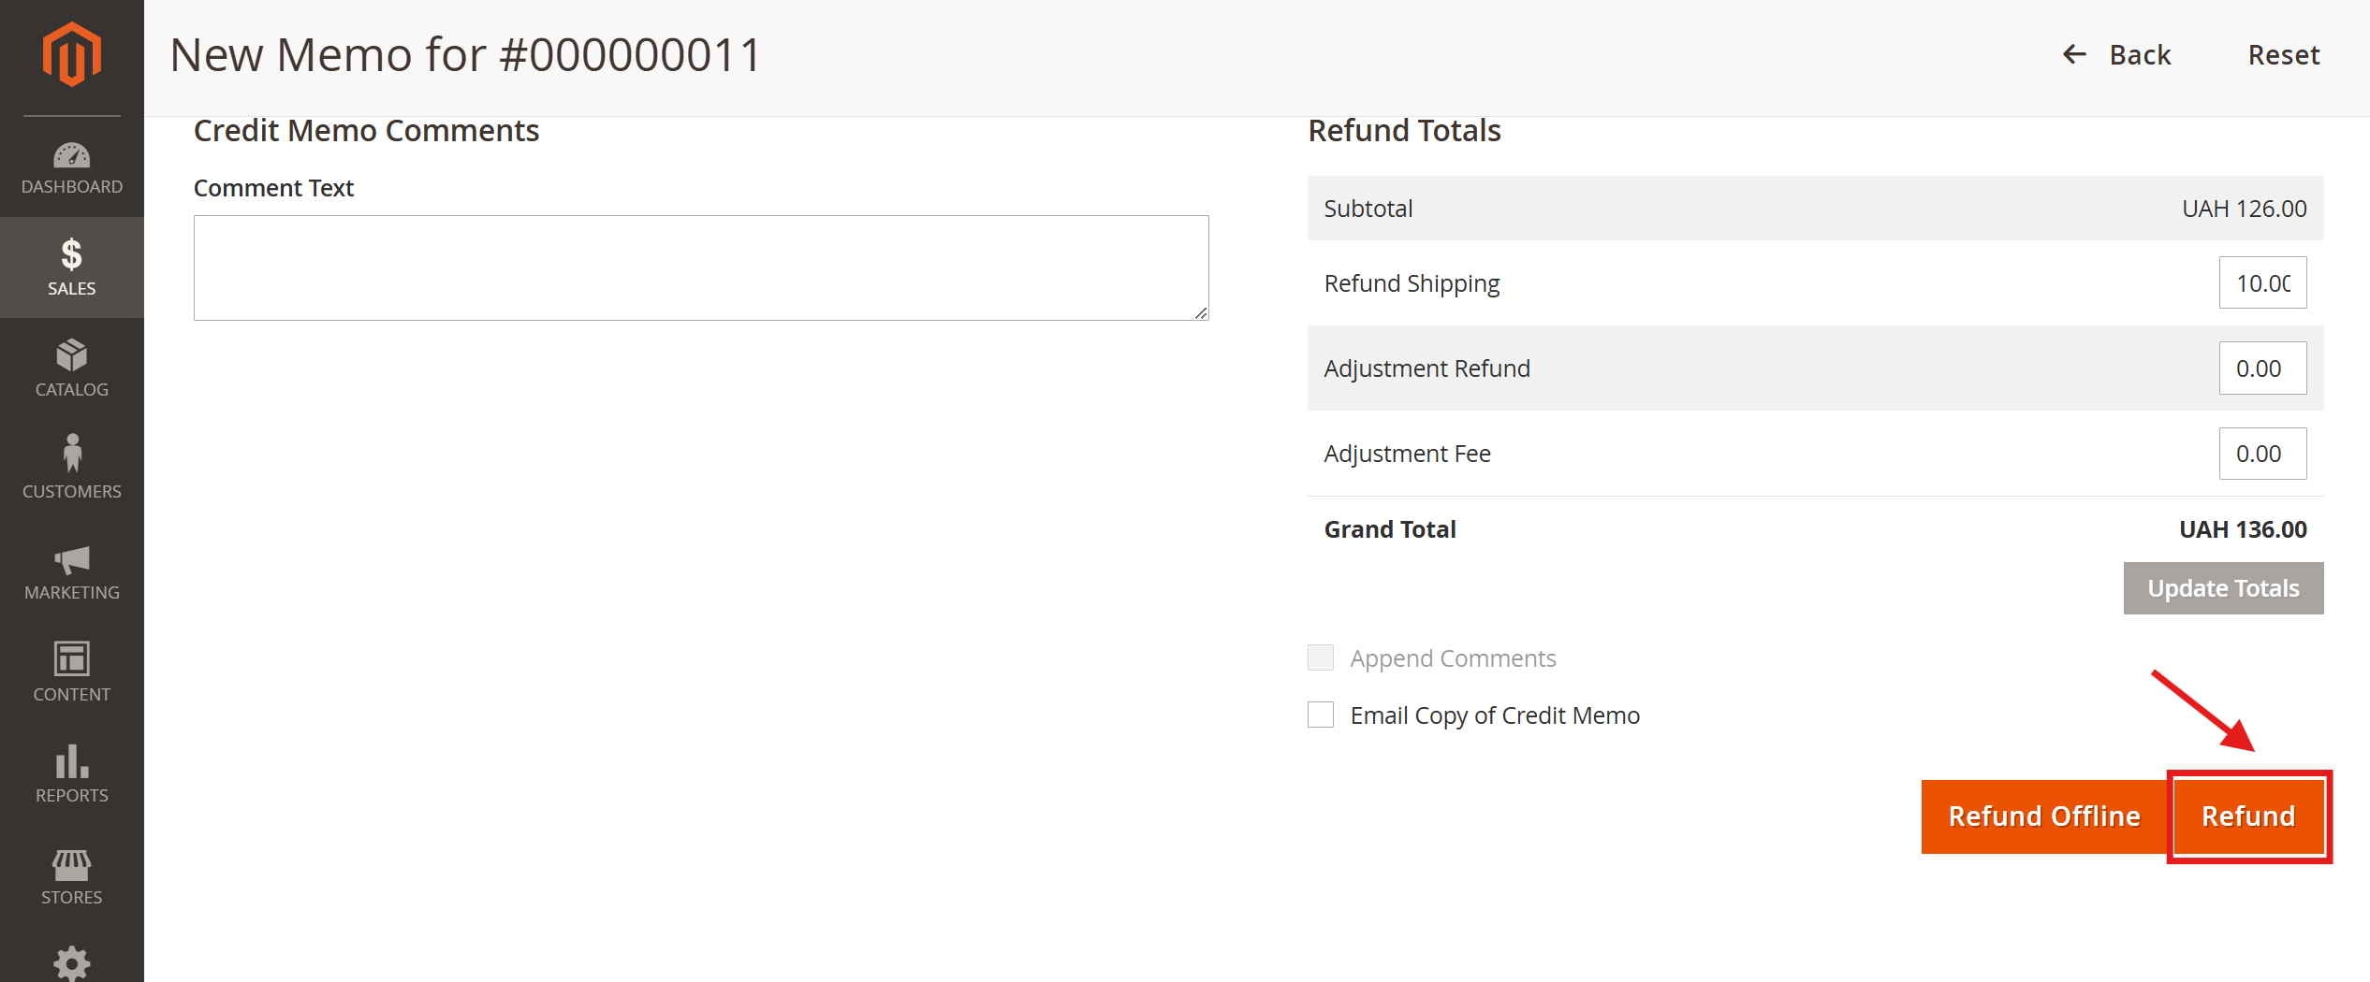Image resolution: width=2370 pixels, height=982 pixels.
Task: Open the Catalog box icon
Action: (x=71, y=355)
